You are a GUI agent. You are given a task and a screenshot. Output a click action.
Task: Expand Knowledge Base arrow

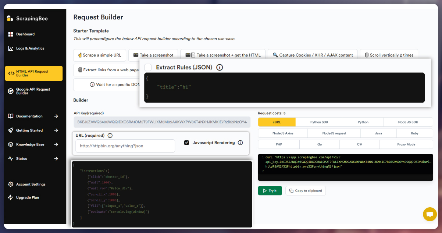coord(56,144)
